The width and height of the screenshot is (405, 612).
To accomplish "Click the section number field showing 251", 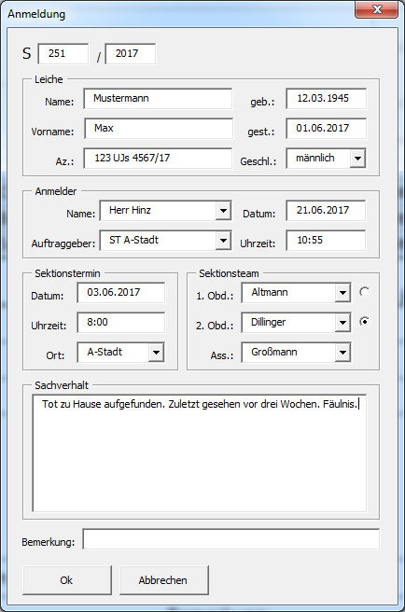I will (x=63, y=53).
